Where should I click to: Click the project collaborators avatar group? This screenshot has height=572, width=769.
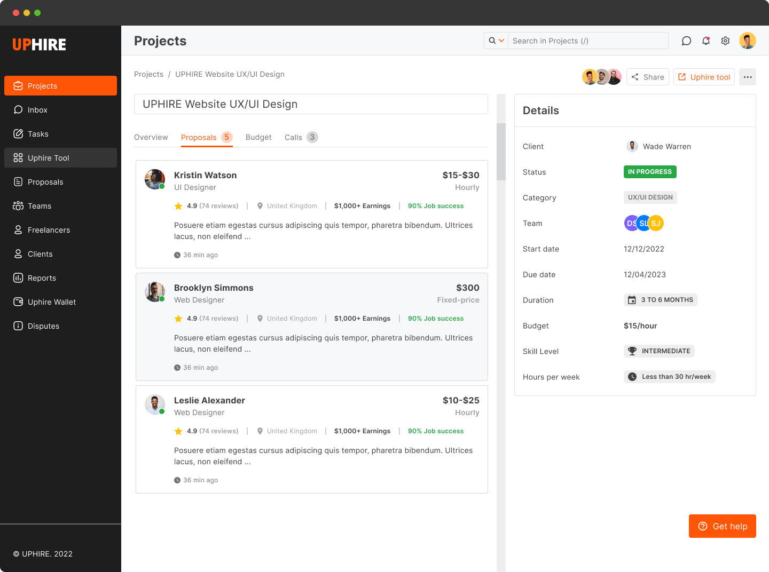pyautogui.click(x=602, y=77)
